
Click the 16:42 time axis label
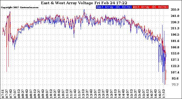click(155, 94)
